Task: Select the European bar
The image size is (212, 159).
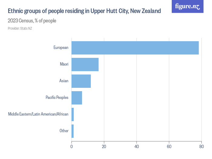Action: (x=135, y=48)
